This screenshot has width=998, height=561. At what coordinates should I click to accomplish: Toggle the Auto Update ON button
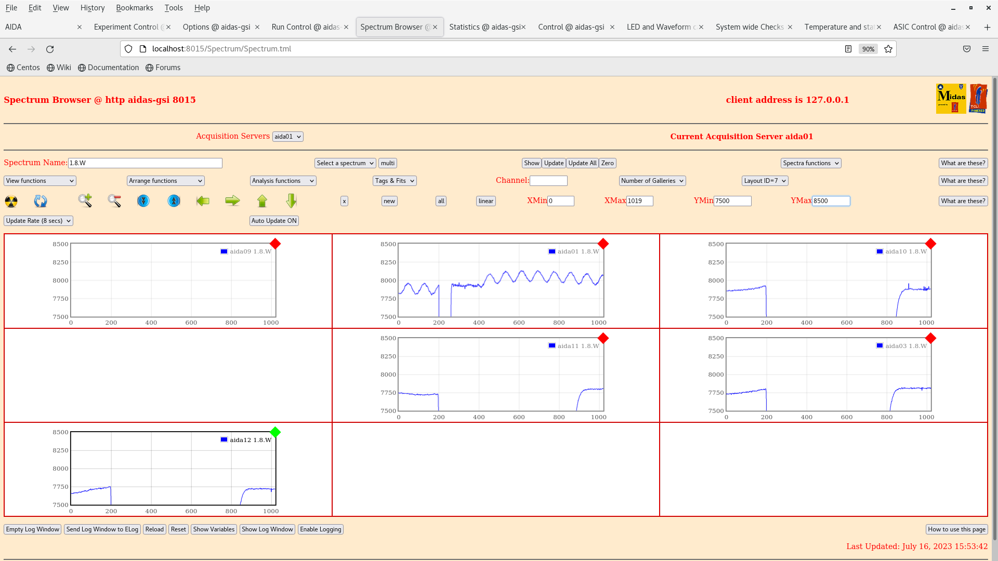(x=274, y=221)
